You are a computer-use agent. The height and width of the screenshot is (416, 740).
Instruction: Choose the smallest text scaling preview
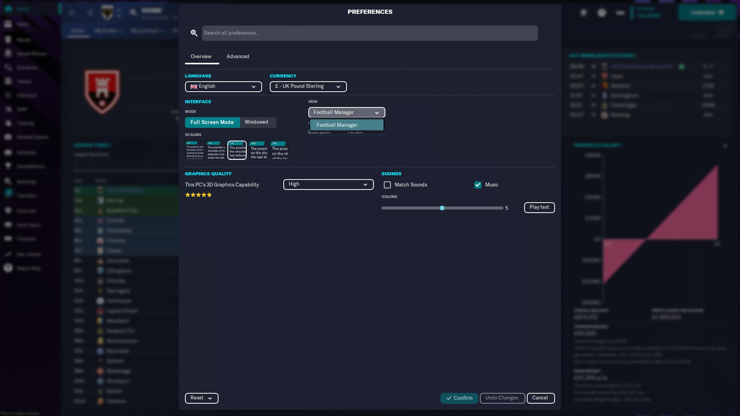tap(194, 150)
